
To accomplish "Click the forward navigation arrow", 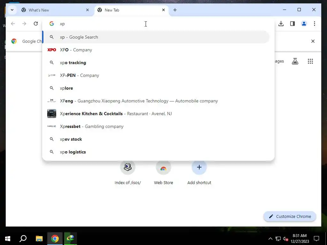I will pyautogui.click(x=24, y=24).
